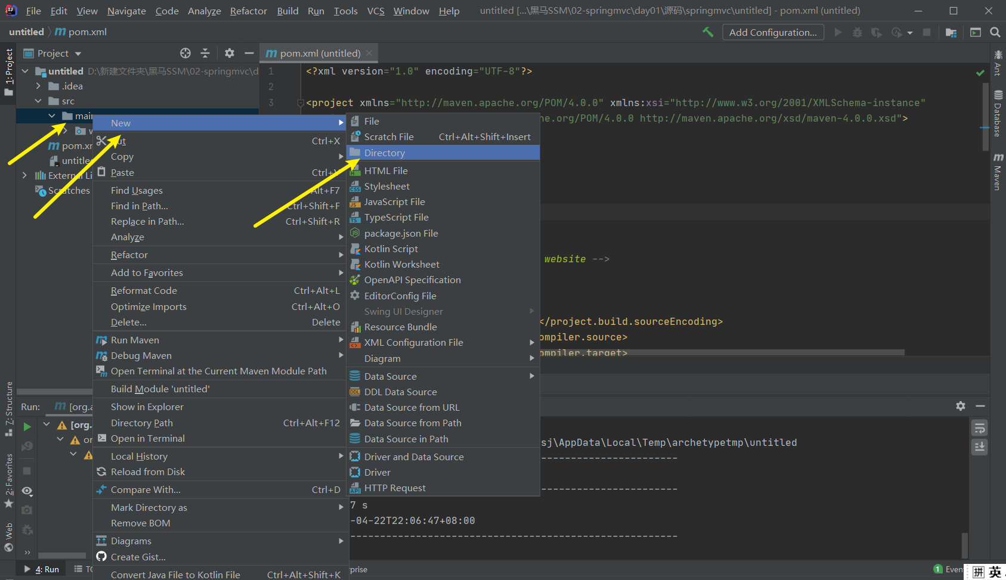Open Project Structure icon in toolbar
Image resolution: width=1006 pixels, height=580 pixels.
click(951, 32)
